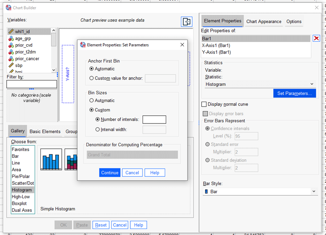Select the sbp scale variable
The width and height of the screenshot is (326, 235).
pos(19,66)
